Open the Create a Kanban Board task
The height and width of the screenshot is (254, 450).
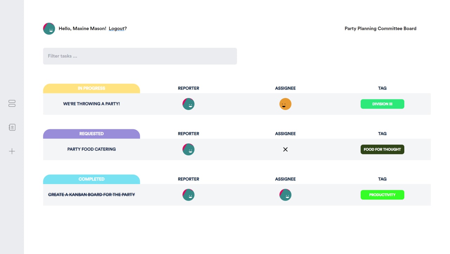pos(91,195)
